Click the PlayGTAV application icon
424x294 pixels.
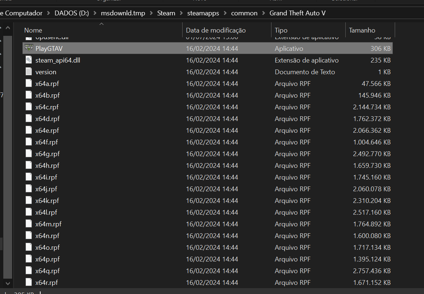[29, 48]
